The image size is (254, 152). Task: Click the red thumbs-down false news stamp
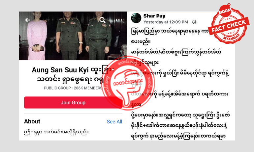[128, 83]
